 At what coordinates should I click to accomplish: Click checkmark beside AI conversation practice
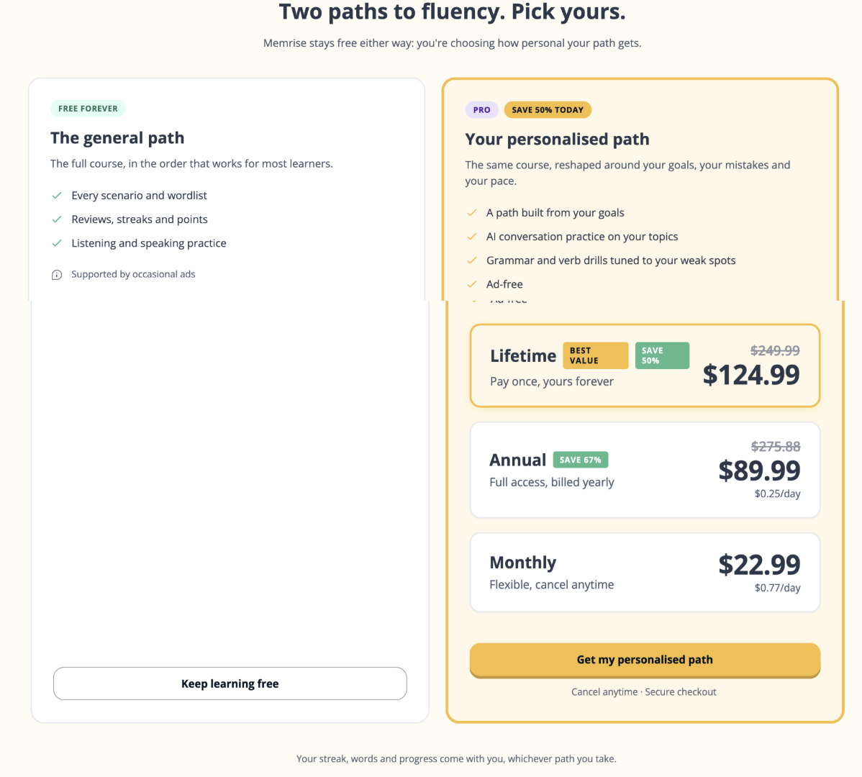click(x=472, y=236)
